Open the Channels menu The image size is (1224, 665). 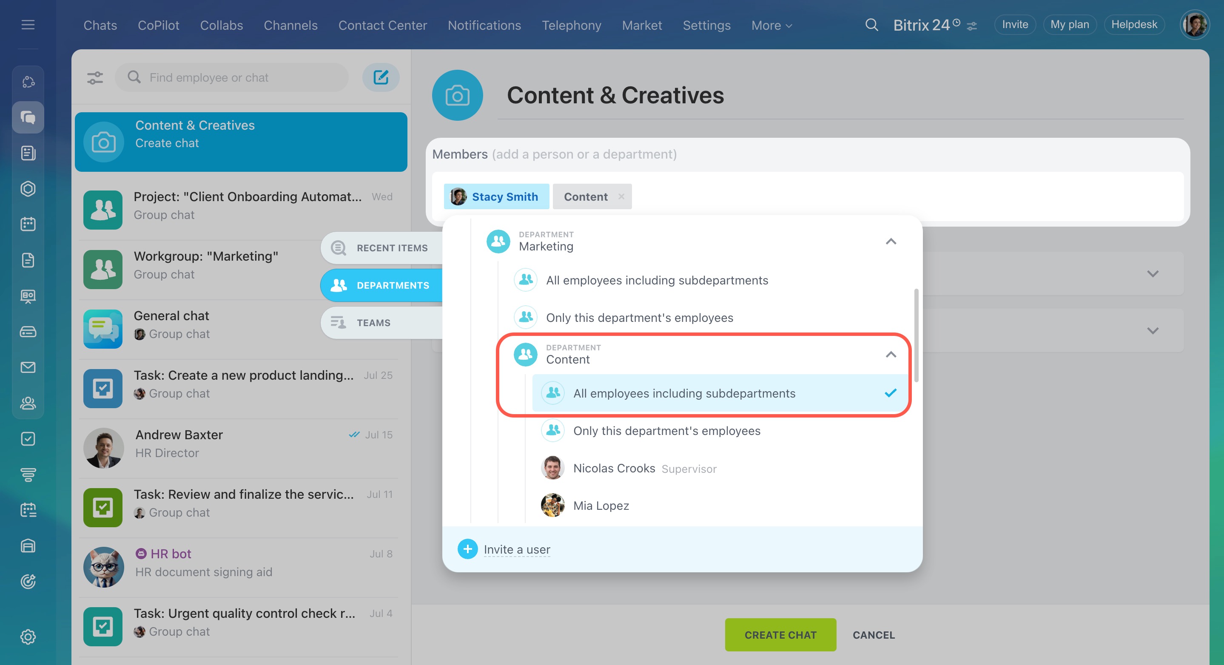tap(290, 25)
